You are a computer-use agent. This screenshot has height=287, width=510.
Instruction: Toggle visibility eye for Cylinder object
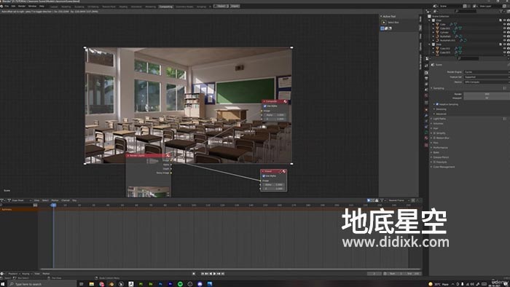[x=504, y=32]
